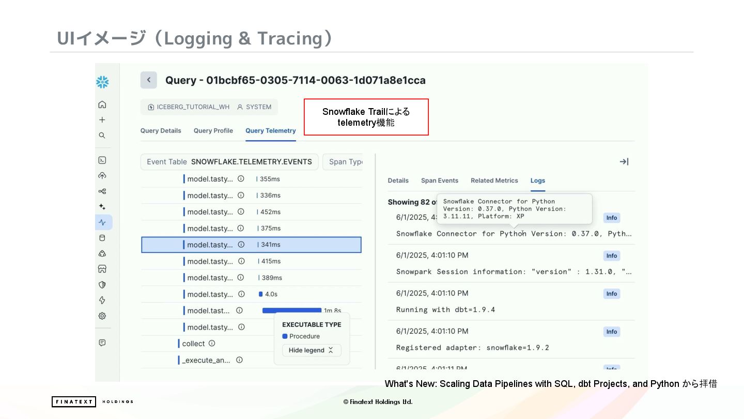
Task: Switch to the Query Profile tab
Action: [213, 131]
